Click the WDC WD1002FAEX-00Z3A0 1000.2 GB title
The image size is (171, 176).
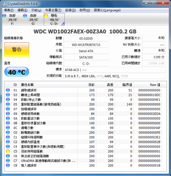[85, 32]
